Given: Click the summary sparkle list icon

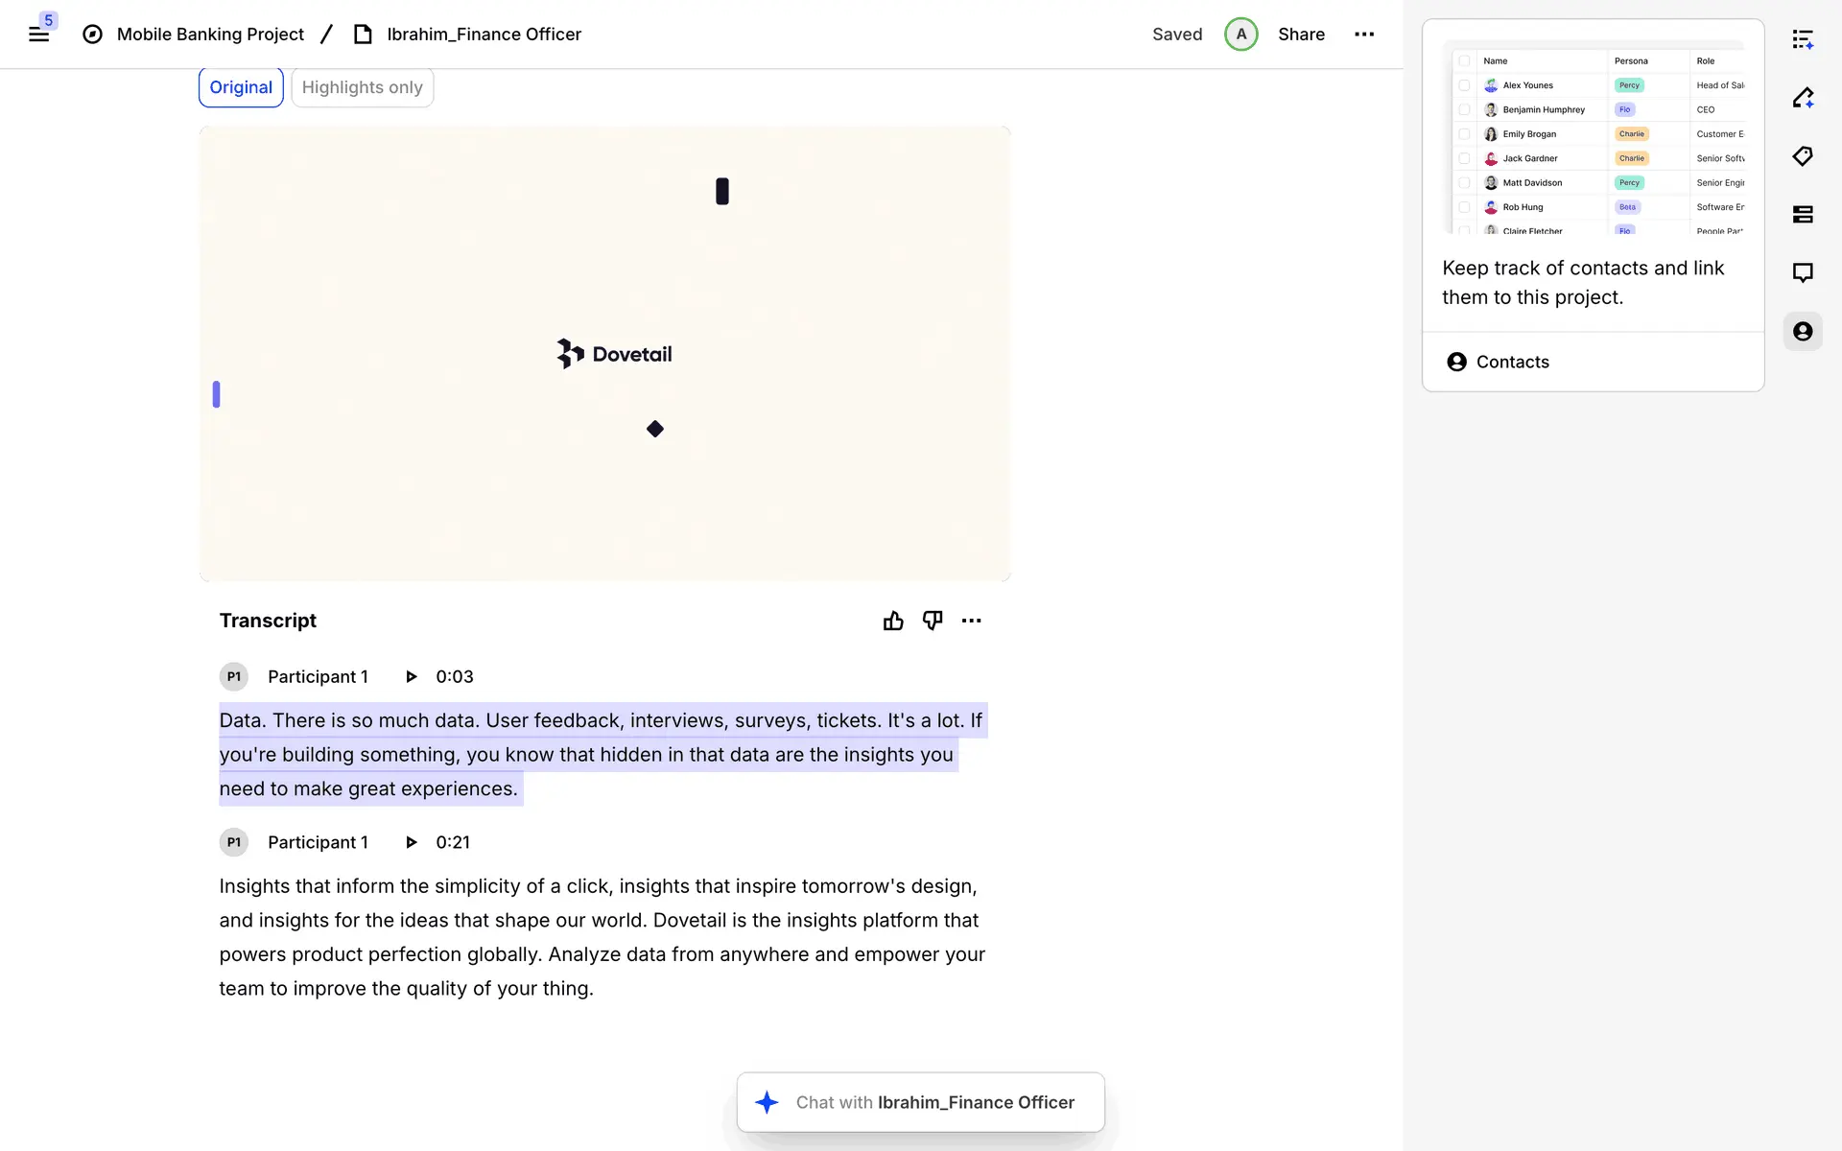Looking at the screenshot, I should [x=1803, y=39].
